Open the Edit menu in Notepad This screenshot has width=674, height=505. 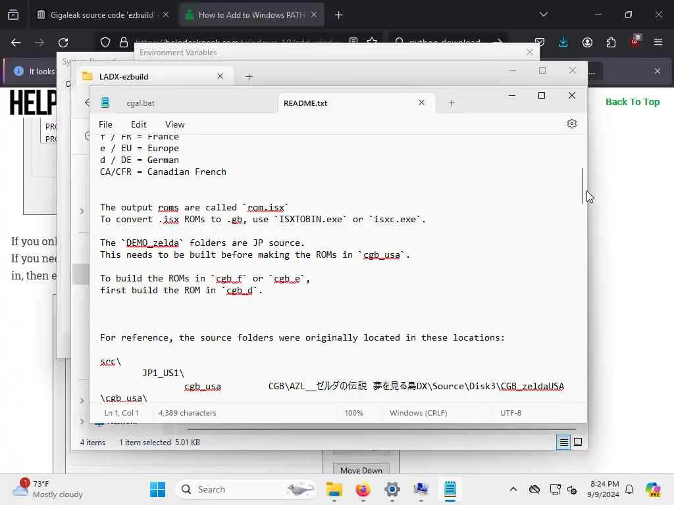pos(138,124)
